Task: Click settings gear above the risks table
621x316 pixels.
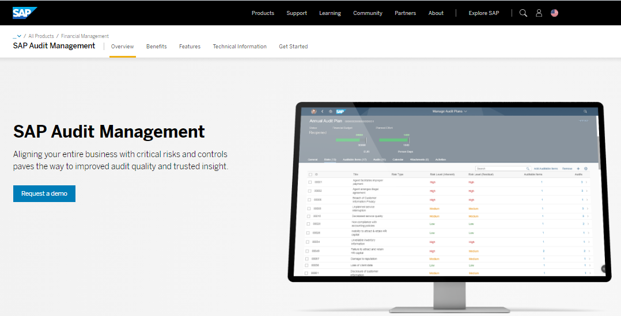Action: 586,169
